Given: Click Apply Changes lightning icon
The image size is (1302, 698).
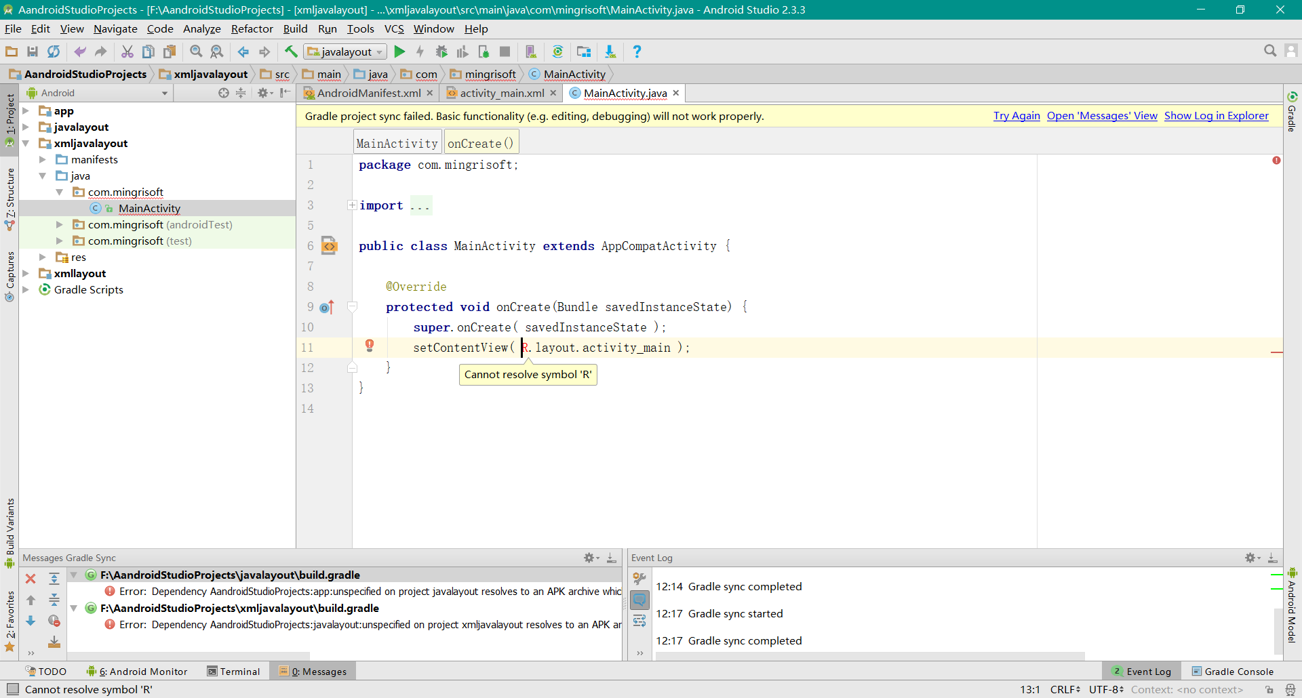Looking at the screenshot, I should pos(420,52).
